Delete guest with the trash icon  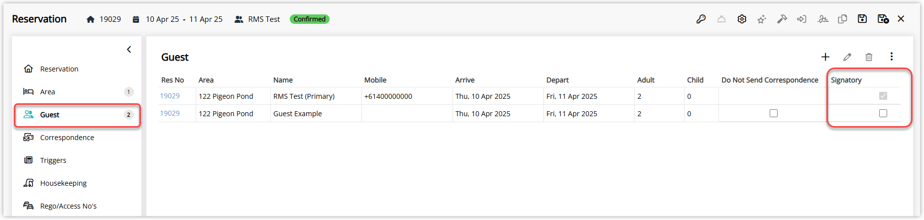(869, 57)
